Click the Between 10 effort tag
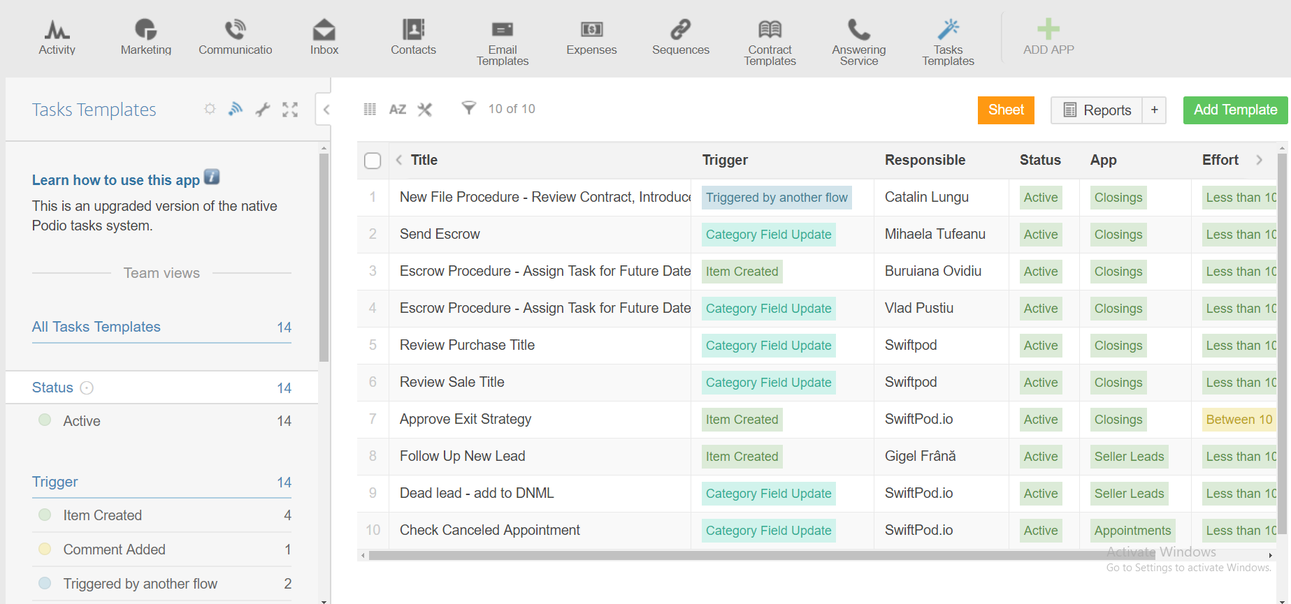Viewport: 1291px width, 604px height. (x=1239, y=420)
